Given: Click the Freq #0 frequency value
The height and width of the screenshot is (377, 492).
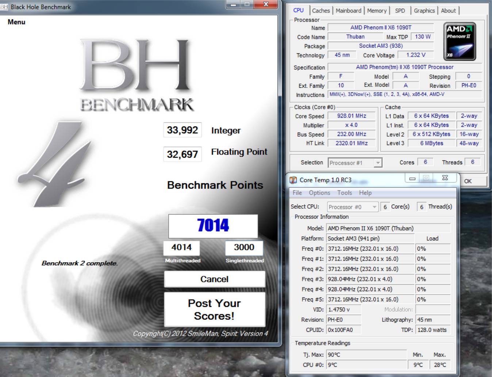Looking at the screenshot, I should 370,249.
